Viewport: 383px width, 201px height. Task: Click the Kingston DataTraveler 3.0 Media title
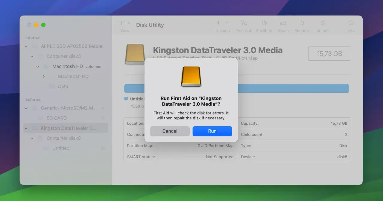click(218, 50)
